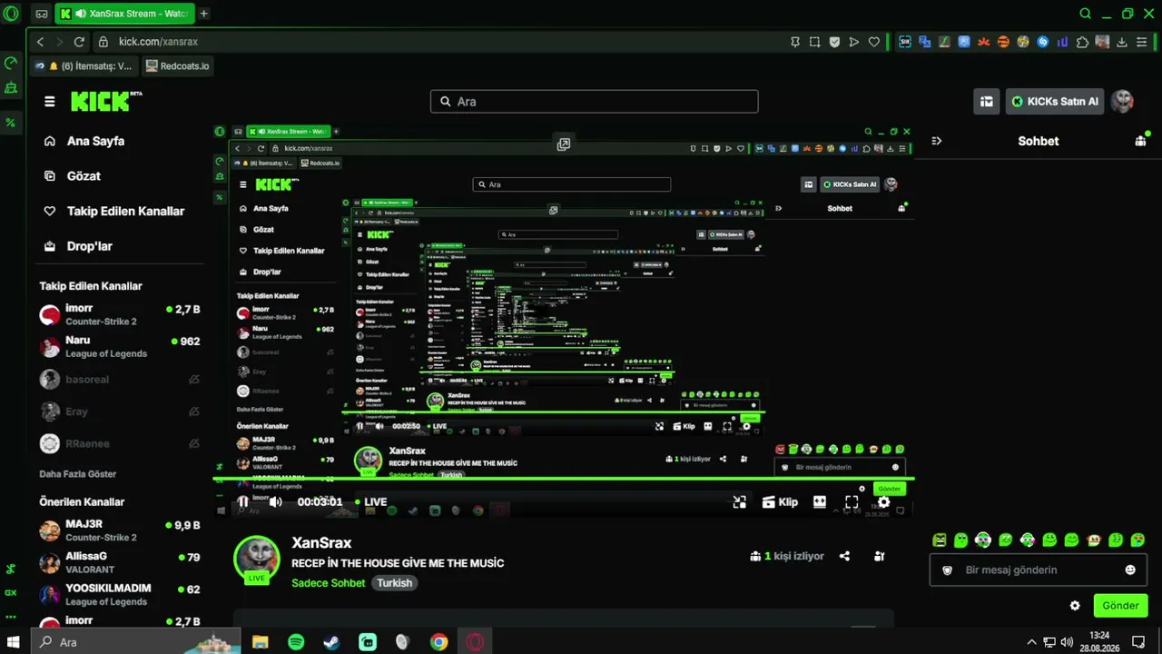Click the Ara search field on Kick

pyautogui.click(x=594, y=102)
